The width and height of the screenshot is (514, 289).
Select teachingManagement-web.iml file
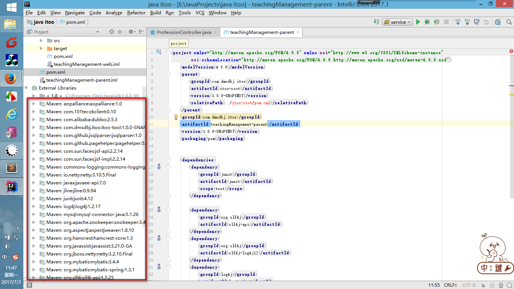point(87,64)
